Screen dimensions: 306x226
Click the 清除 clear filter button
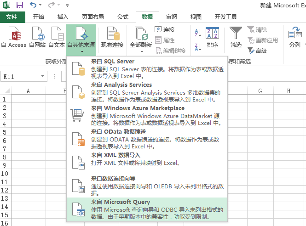coord(257,29)
